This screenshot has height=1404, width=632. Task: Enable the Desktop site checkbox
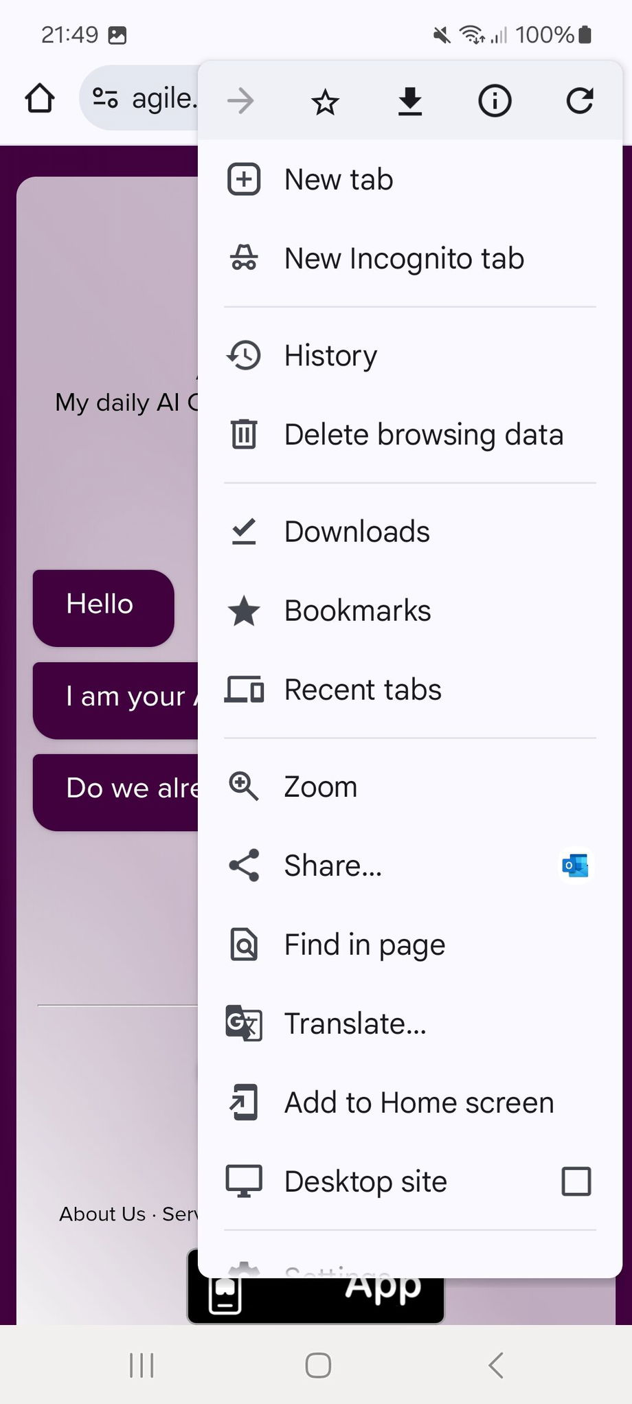[x=576, y=1181]
